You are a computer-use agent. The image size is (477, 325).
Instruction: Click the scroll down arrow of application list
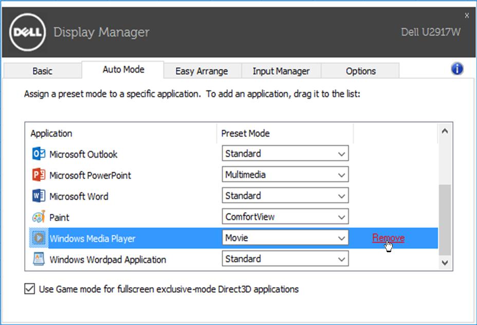(445, 262)
